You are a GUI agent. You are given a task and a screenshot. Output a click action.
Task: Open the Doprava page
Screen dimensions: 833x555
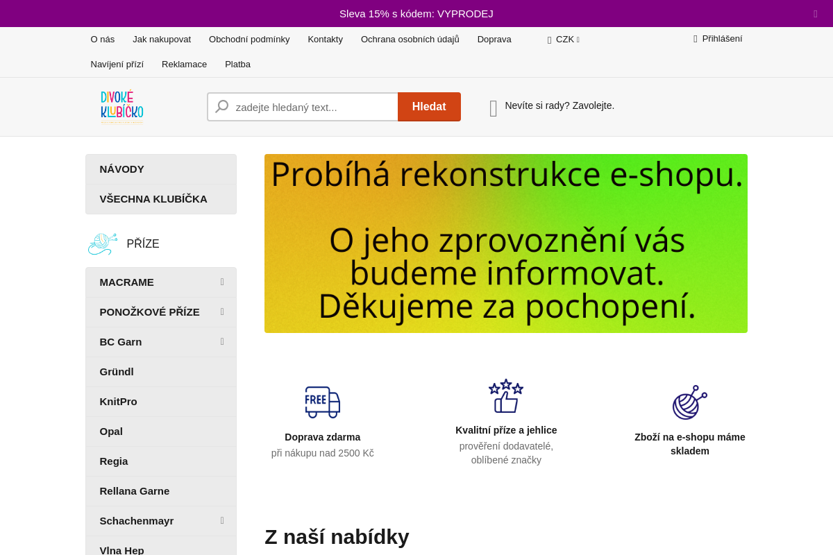click(494, 40)
